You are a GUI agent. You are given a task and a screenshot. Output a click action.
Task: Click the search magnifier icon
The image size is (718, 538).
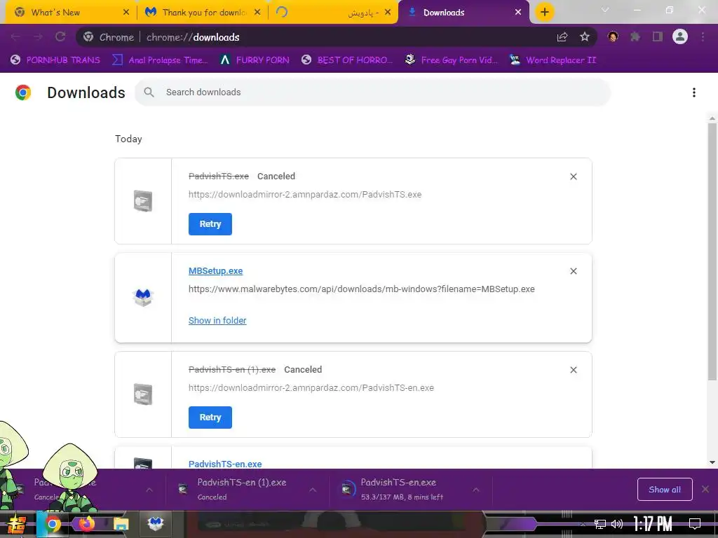pos(149,92)
